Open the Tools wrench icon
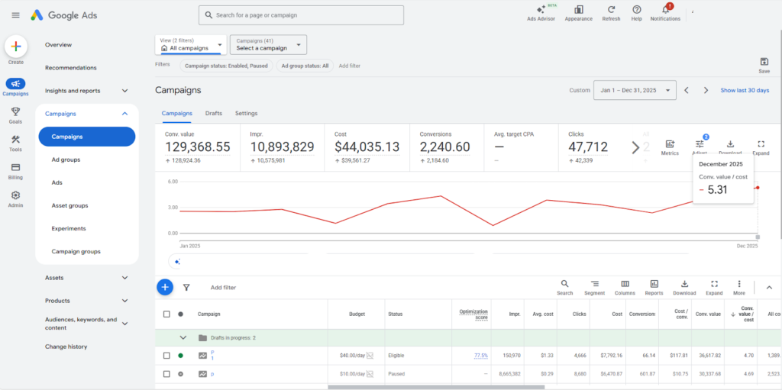Viewport: 782px width, 390px height. 15,139
